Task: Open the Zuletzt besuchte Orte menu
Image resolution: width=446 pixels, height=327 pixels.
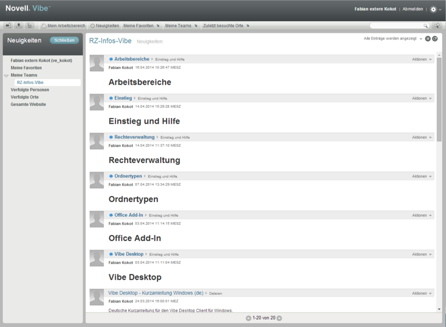Action: 226,26
